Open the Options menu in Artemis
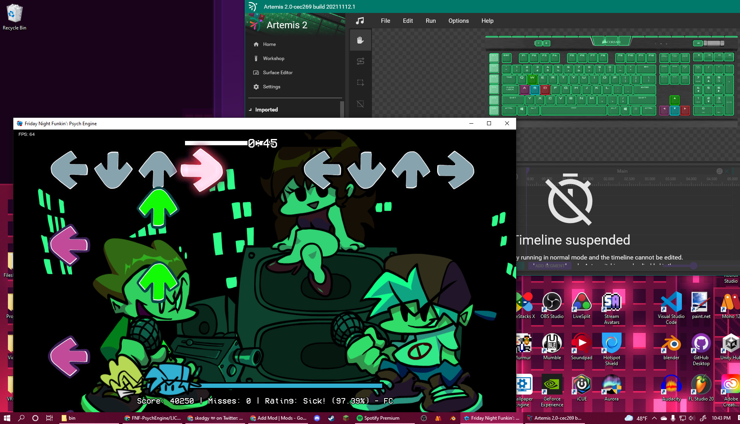740x424 pixels. pos(458,20)
